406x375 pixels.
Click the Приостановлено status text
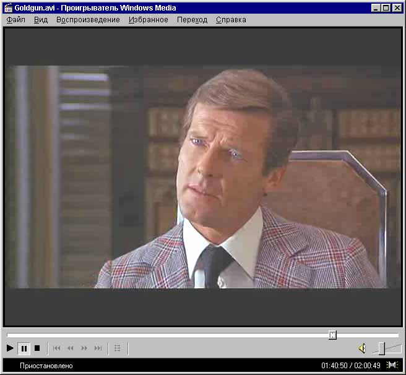point(46,366)
